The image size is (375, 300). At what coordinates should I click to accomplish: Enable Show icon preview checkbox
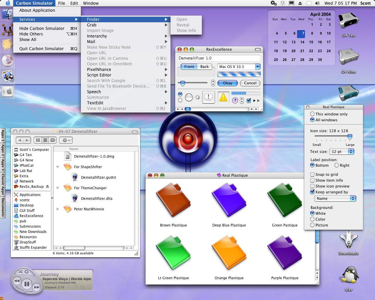[x=312, y=186]
